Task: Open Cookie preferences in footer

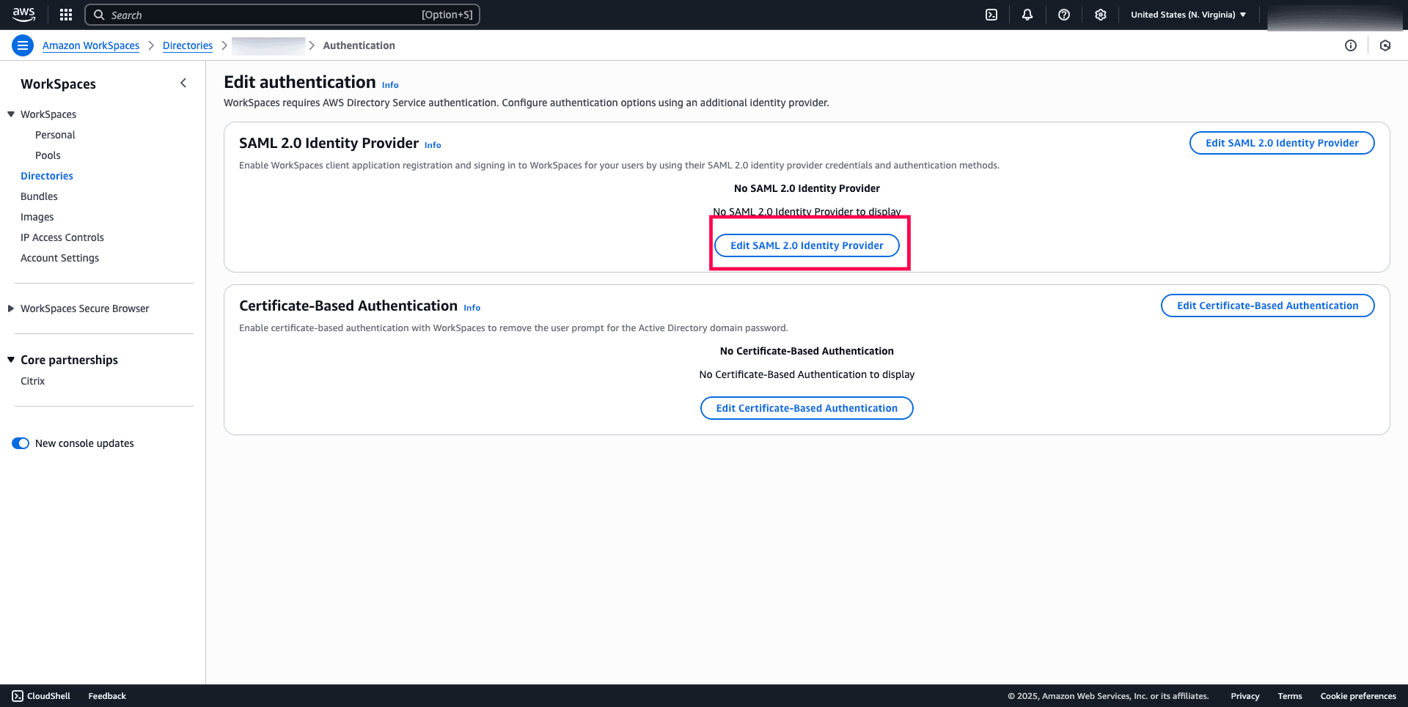Action: click(1358, 696)
